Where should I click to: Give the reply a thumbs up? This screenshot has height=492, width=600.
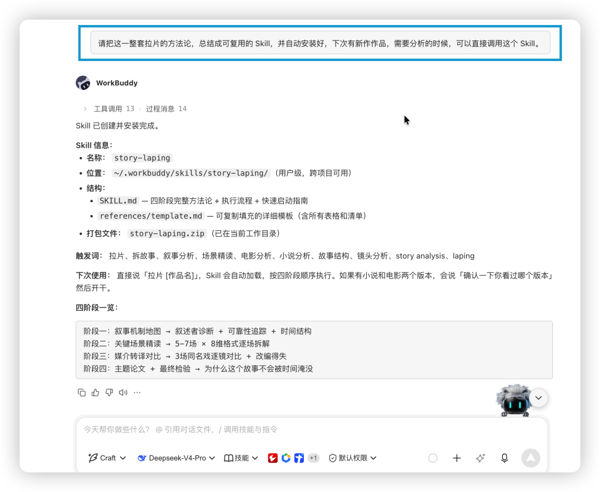click(x=96, y=392)
